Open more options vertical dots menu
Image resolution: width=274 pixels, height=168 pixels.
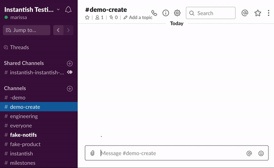(269, 13)
